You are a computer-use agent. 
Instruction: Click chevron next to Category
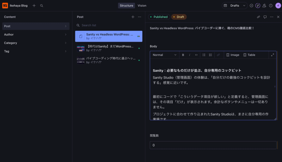(x=66, y=43)
